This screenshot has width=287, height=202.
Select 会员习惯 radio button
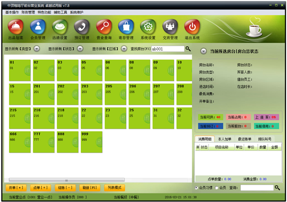point(196,188)
